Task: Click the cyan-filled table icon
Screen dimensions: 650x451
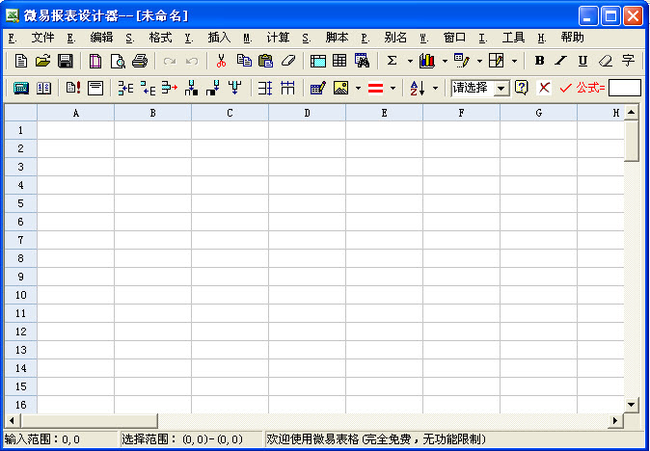Action: pos(318,61)
